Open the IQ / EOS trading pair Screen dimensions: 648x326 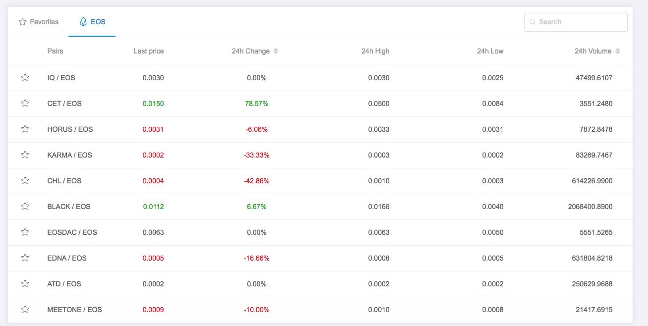point(61,78)
